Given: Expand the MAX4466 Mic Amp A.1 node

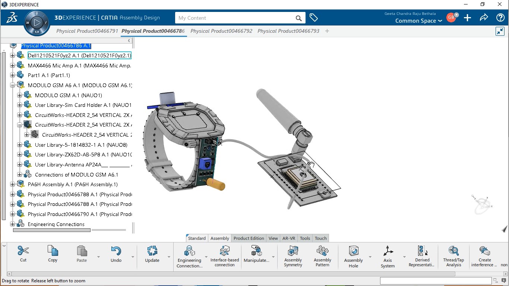Looking at the screenshot, I should pos(12,66).
